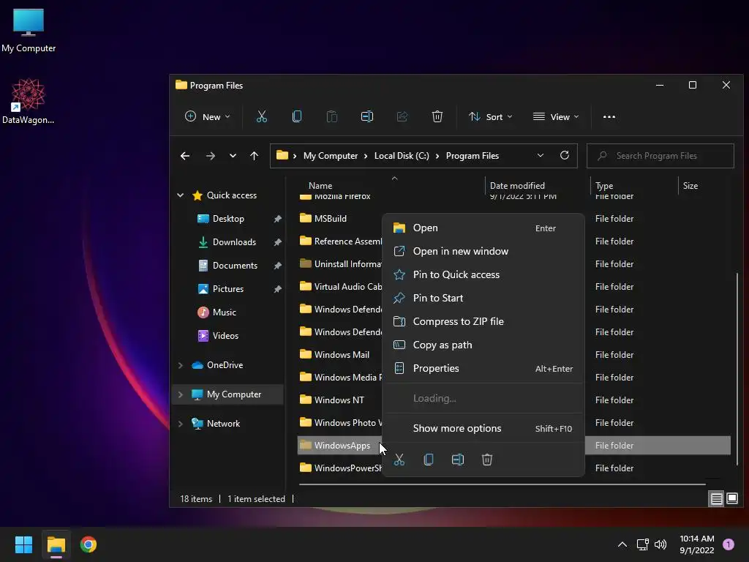
Task: Click the Search Program Files box
Action: tap(660, 156)
